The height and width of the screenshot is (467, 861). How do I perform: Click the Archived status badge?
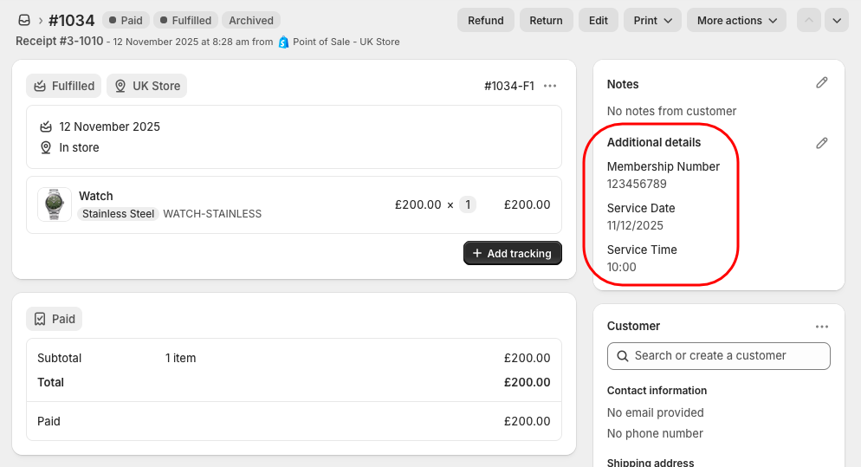[250, 20]
